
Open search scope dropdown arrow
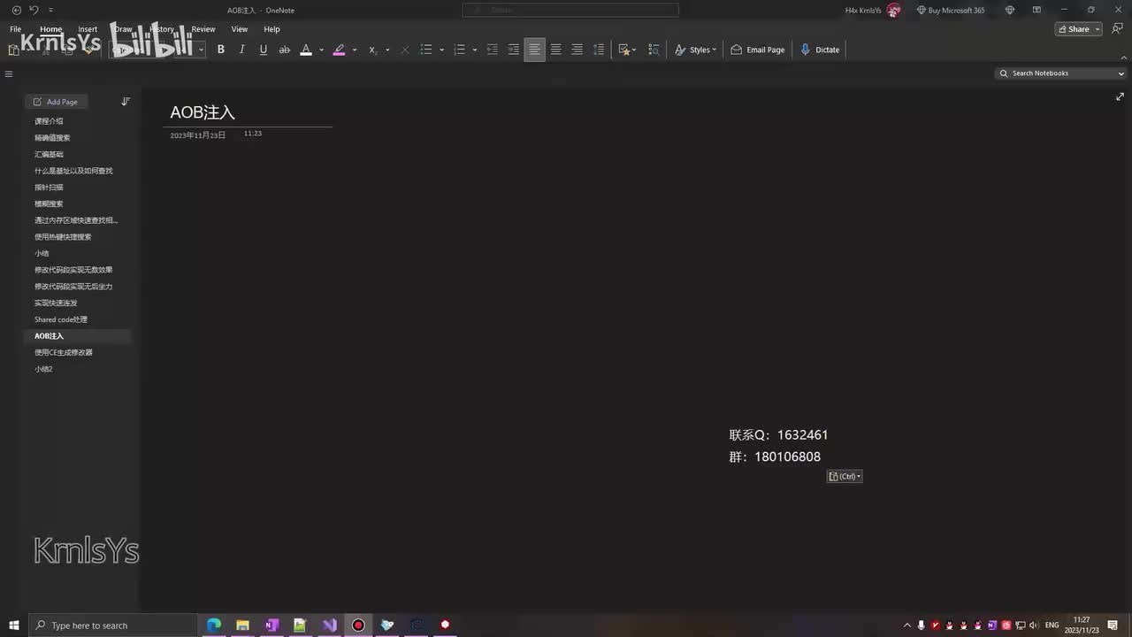pyautogui.click(x=1121, y=73)
